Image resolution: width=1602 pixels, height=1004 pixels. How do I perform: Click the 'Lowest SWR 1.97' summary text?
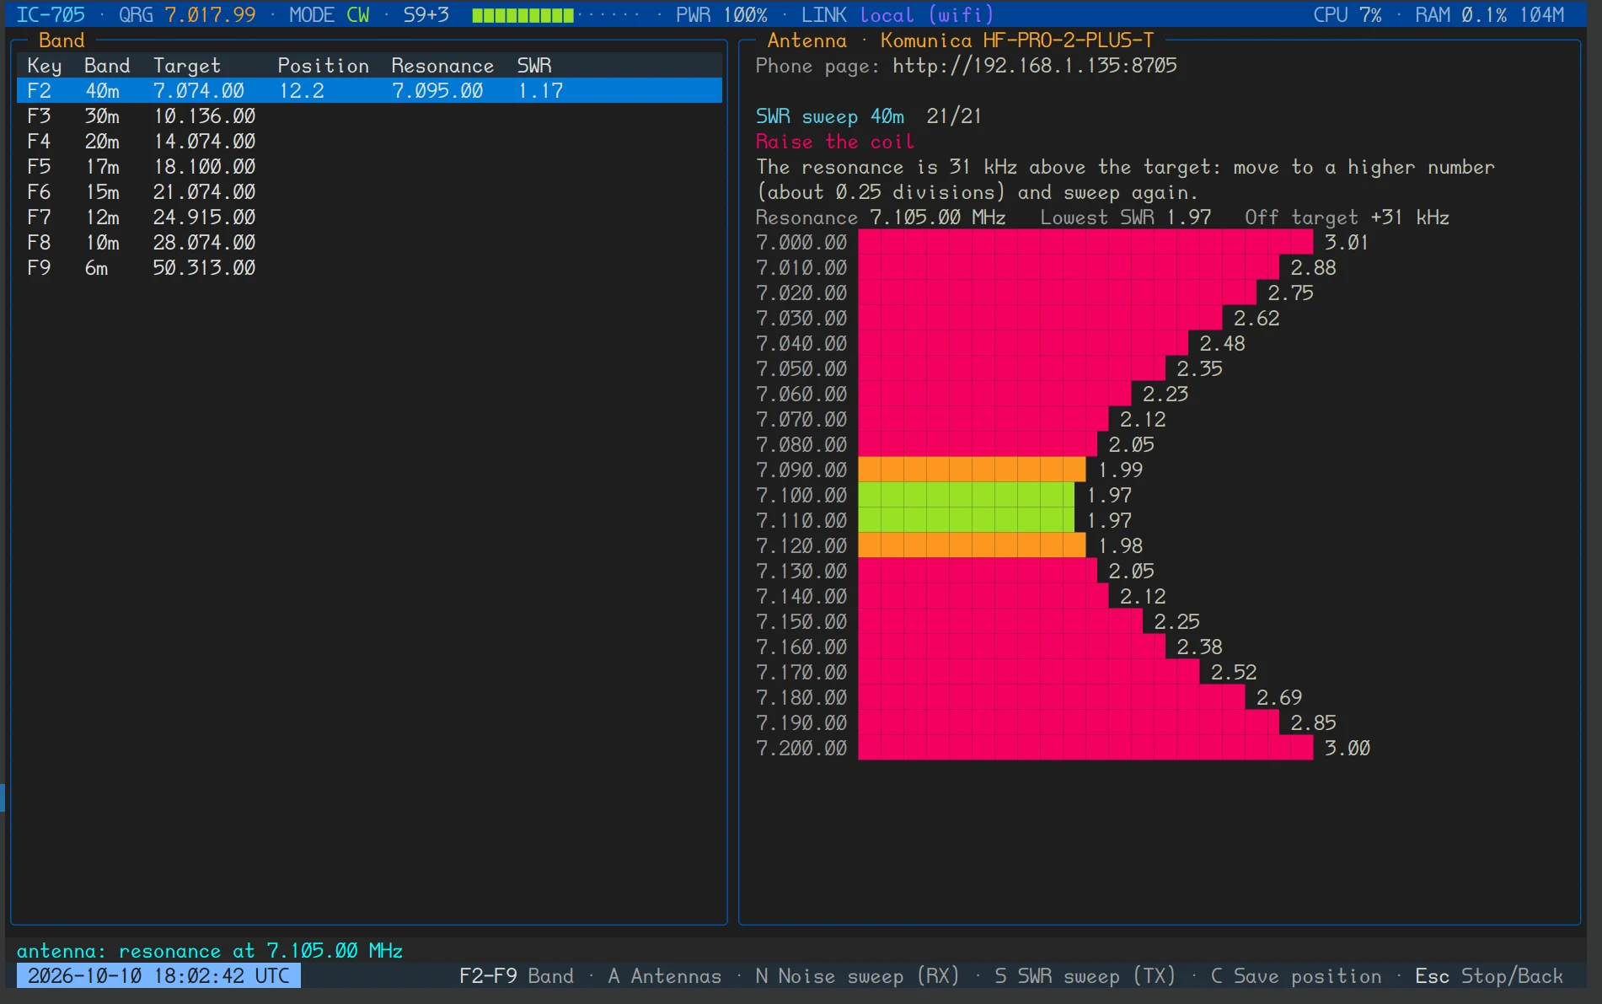(1125, 217)
